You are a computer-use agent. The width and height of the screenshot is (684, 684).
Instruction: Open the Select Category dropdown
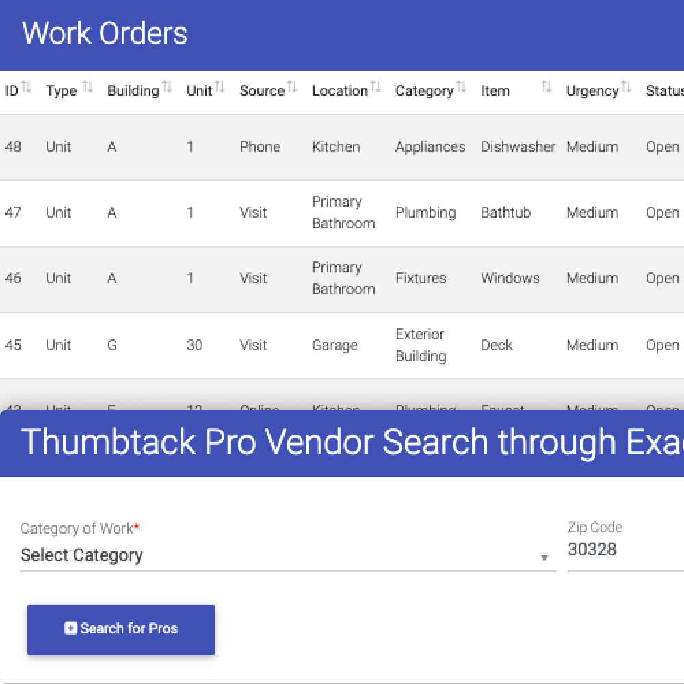point(288,555)
